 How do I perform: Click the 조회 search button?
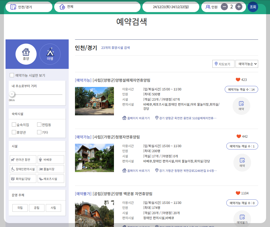[x=253, y=7]
